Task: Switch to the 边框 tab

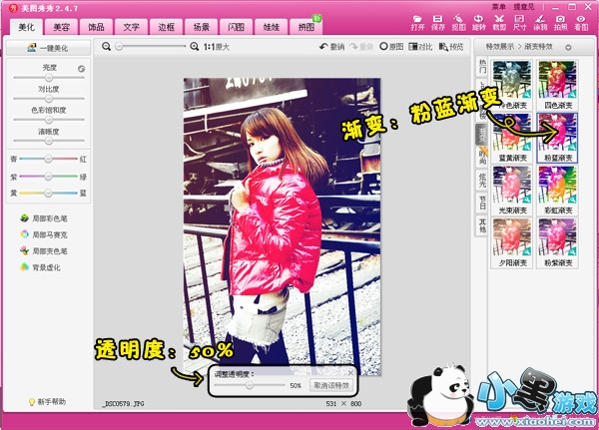Action: [166, 27]
